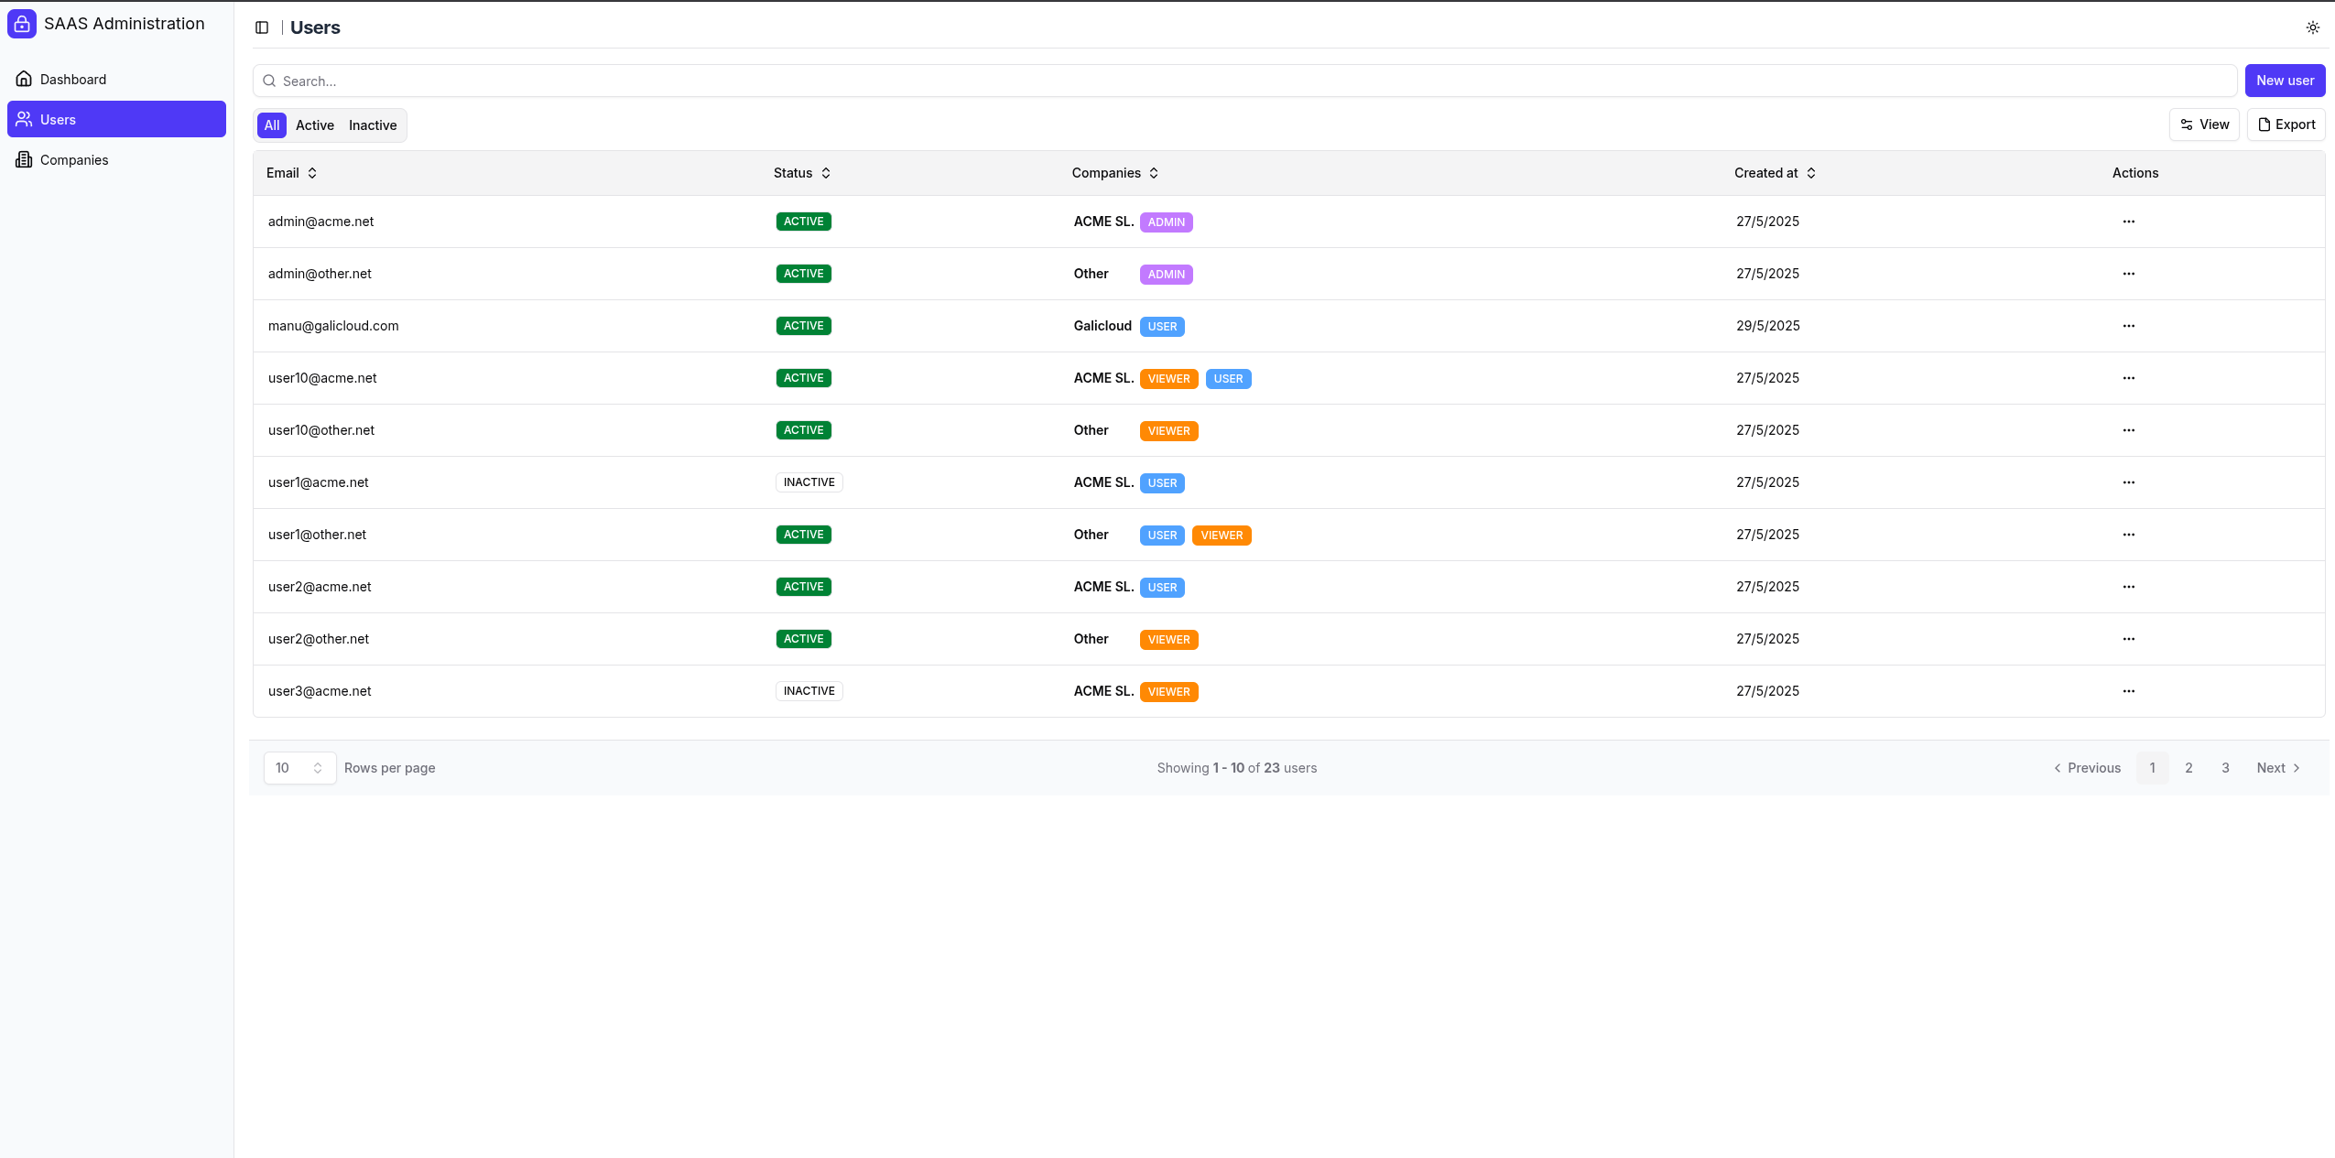Viewport: 2335px width, 1158px height.
Task: Open actions menu for user1@other.net
Action: click(2129, 535)
